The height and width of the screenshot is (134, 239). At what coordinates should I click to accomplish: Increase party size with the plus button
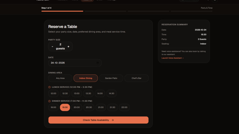click(x=68, y=47)
